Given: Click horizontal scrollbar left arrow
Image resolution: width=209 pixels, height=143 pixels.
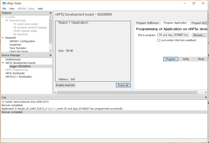Looking at the screenshot, I should (x=55, y=93).
